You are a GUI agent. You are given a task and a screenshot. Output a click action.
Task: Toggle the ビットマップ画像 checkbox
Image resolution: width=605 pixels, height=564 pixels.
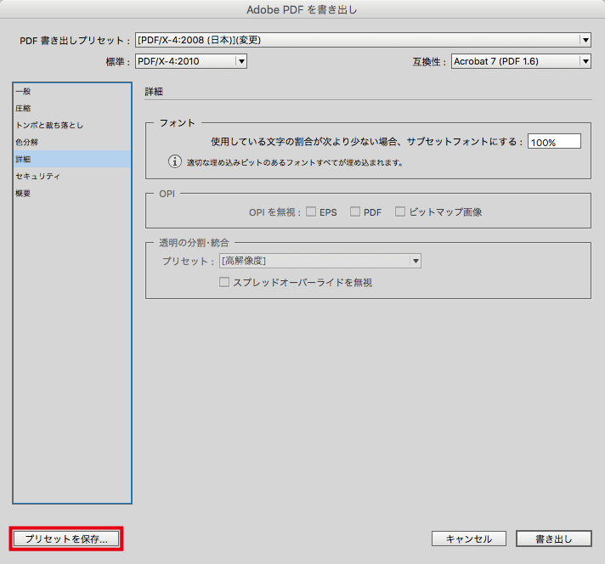pos(400,211)
